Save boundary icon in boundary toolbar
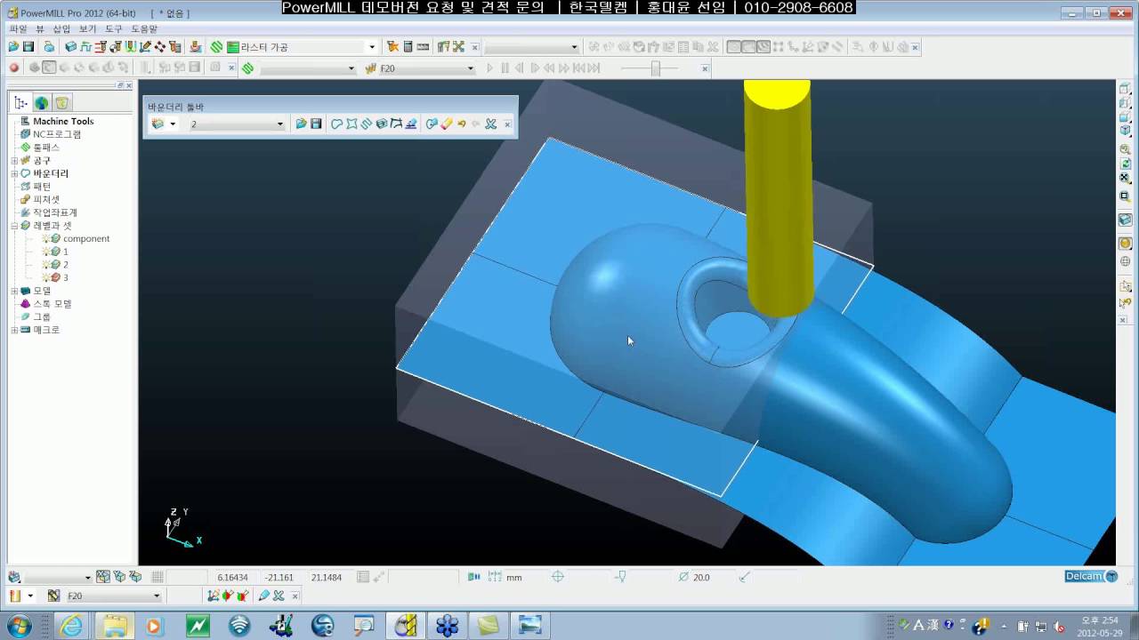The height and width of the screenshot is (640, 1139). click(315, 124)
